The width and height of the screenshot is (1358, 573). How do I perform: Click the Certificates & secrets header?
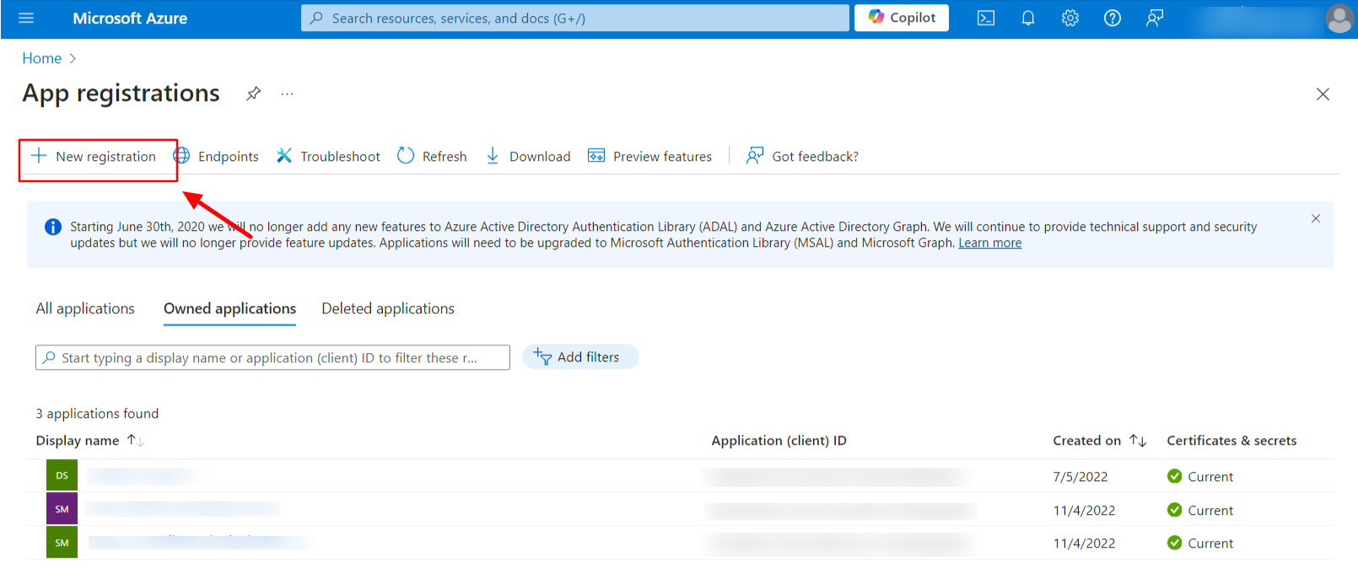pyautogui.click(x=1231, y=441)
